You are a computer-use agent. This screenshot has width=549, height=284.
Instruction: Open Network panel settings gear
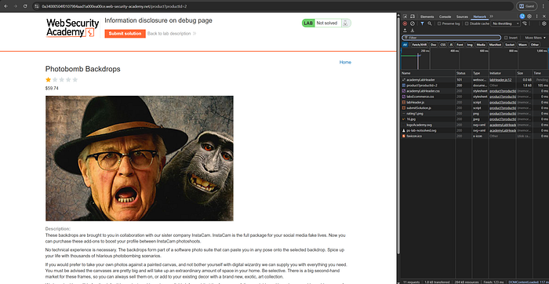[544, 24]
